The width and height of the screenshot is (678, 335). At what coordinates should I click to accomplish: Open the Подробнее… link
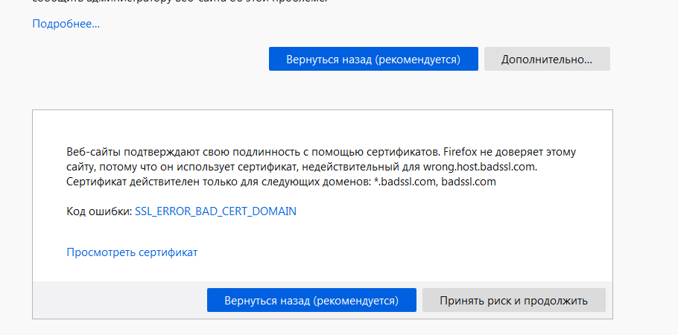(x=66, y=24)
